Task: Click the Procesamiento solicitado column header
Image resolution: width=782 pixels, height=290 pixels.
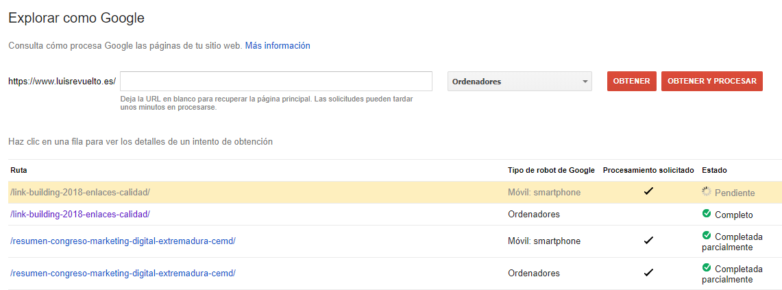Action: (x=648, y=170)
